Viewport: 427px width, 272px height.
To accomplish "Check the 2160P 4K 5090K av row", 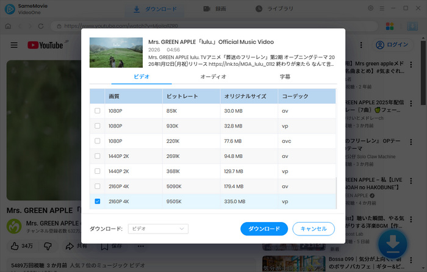I will pos(97,186).
